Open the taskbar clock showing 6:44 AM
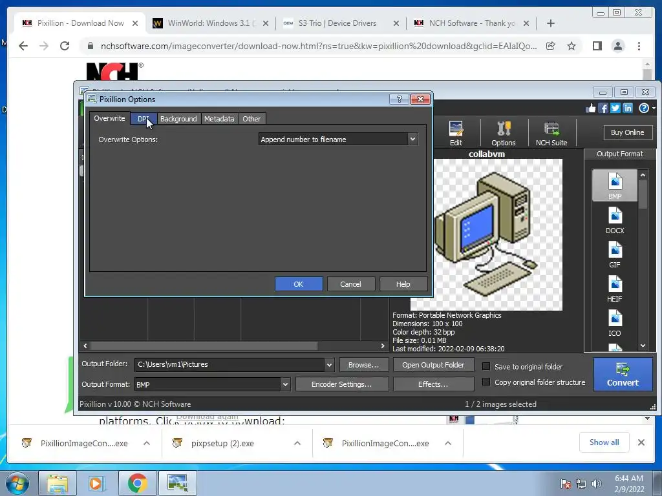Viewport: 662px width, 496px height. point(629,484)
